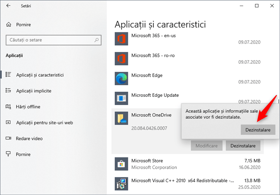Click the Microsoft Store bag icon
This screenshot has width=280, height=195.
121,164
